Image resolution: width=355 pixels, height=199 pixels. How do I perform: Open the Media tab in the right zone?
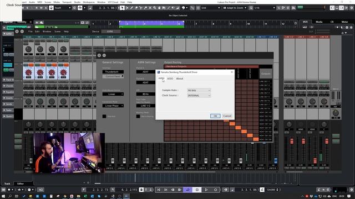click(319, 22)
